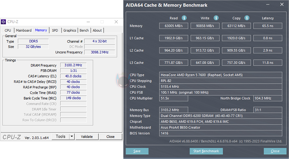Click the CPU-Z Type value DDR5
The width and height of the screenshot is (289, 159).
tap(33, 41)
